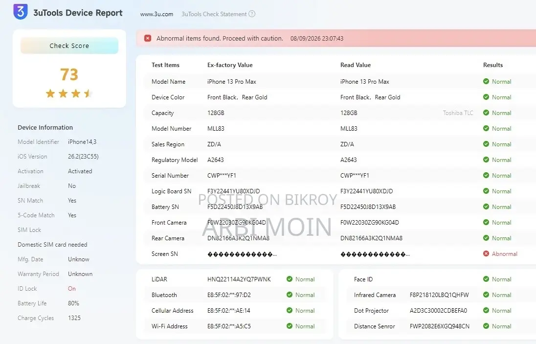536x344 pixels.
Task: Open the www.3u.com link
Action: (x=156, y=14)
